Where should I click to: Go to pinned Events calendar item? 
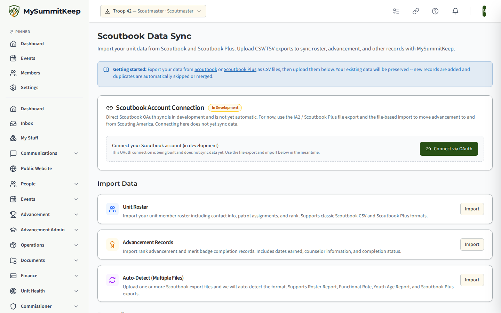point(45,58)
